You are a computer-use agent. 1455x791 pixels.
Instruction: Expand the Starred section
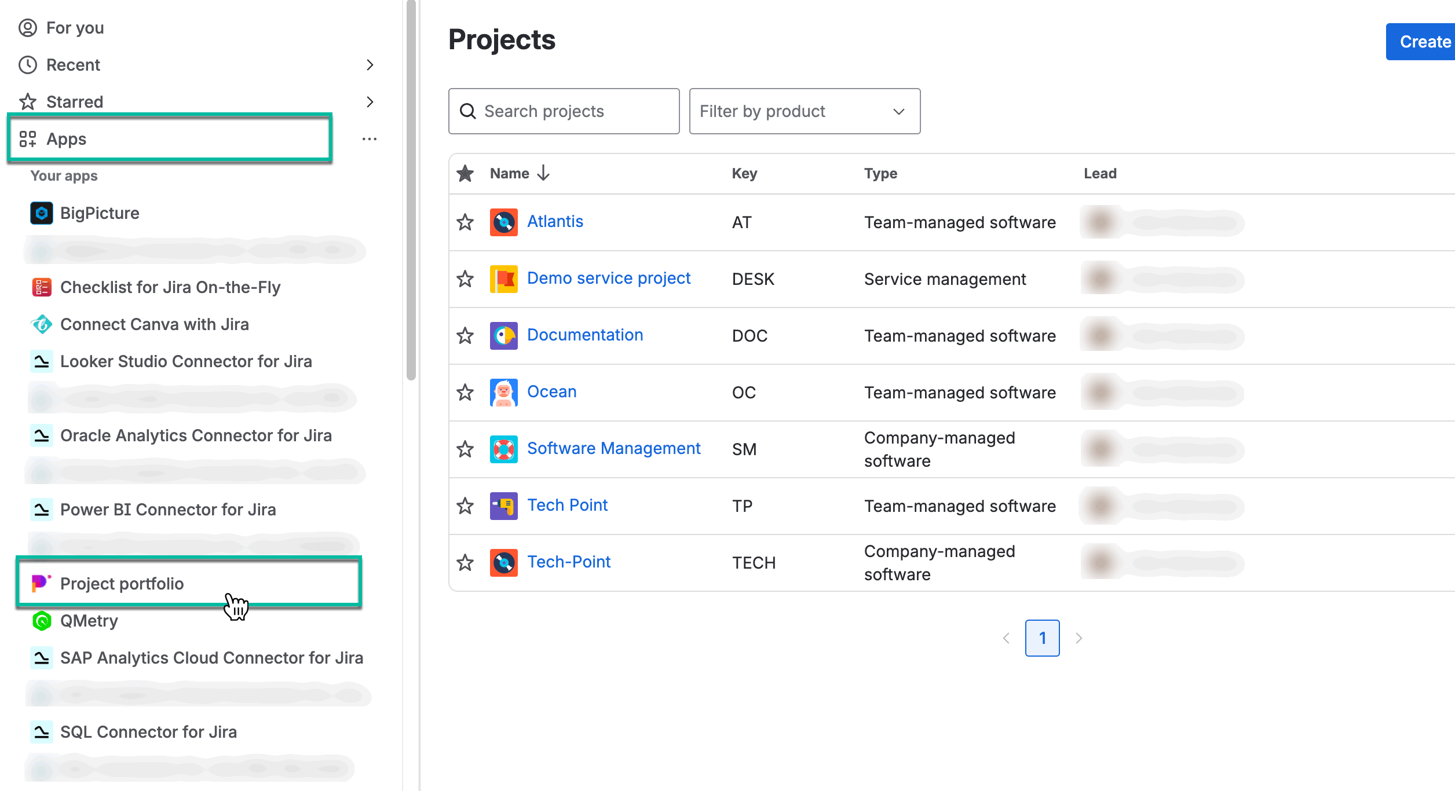[x=371, y=102]
